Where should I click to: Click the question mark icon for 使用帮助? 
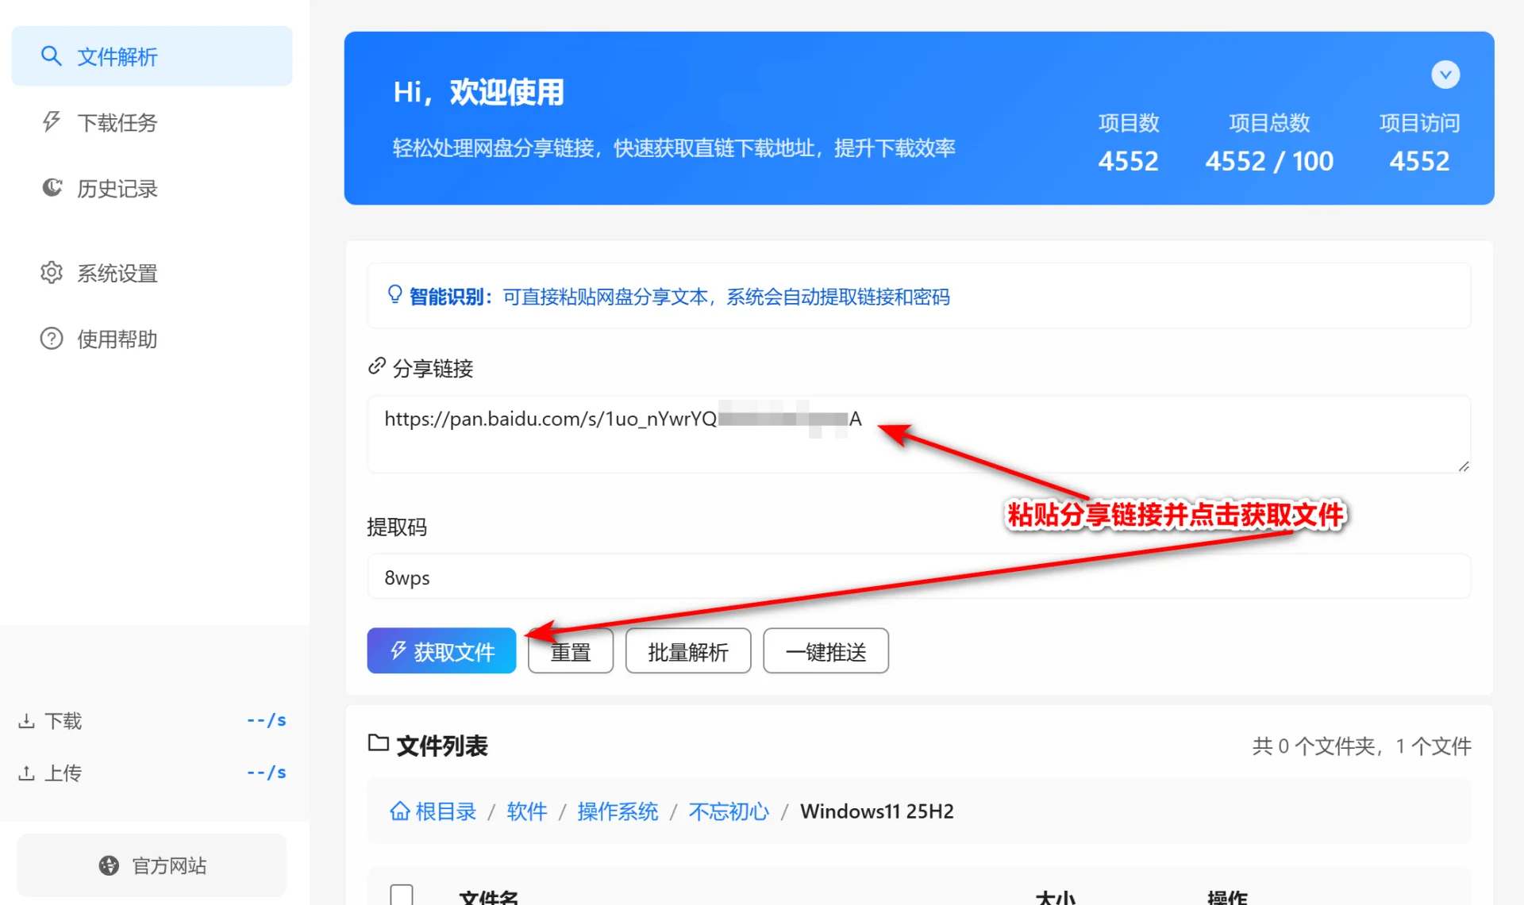51,339
